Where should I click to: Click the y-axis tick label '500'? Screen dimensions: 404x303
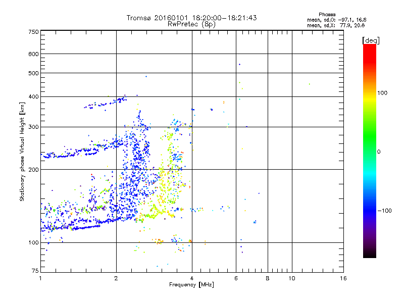(33, 73)
